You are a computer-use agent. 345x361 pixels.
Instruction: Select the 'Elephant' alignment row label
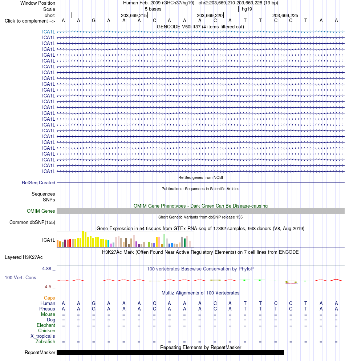(x=46, y=325)
